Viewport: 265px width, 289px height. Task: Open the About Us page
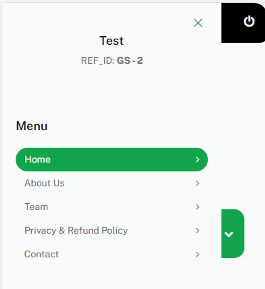tap(44, 183)
